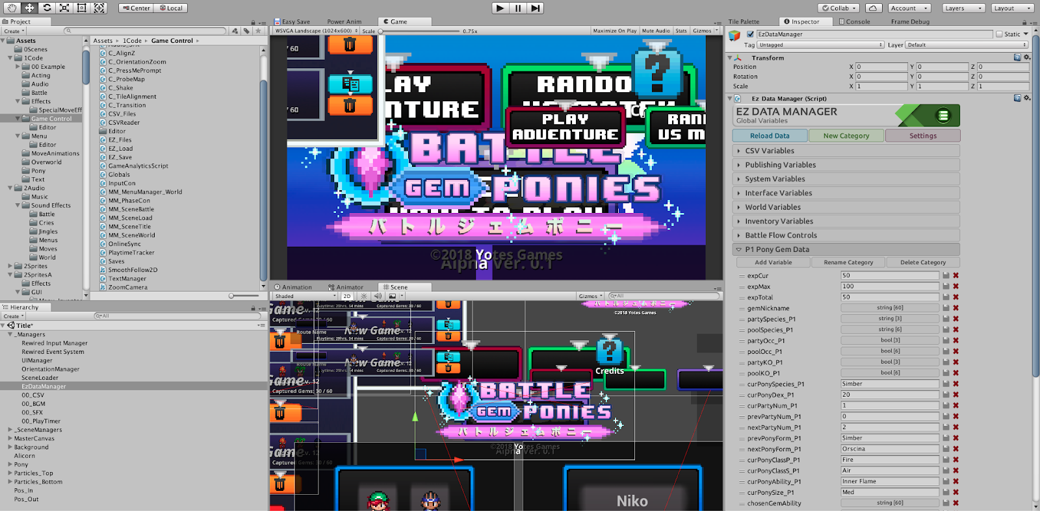Click the Project panel search field
This screenshot has width=1040, height=511.
146,31
